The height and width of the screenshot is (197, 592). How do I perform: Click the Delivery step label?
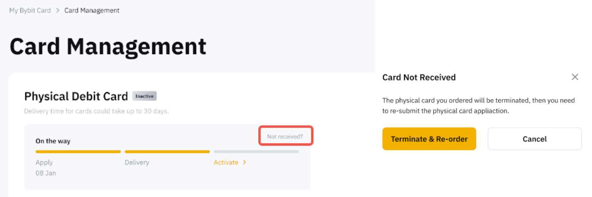click(137, 163)
